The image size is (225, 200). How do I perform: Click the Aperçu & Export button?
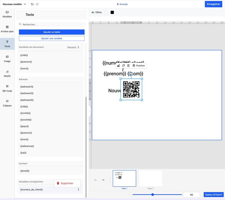click(213, 194)
